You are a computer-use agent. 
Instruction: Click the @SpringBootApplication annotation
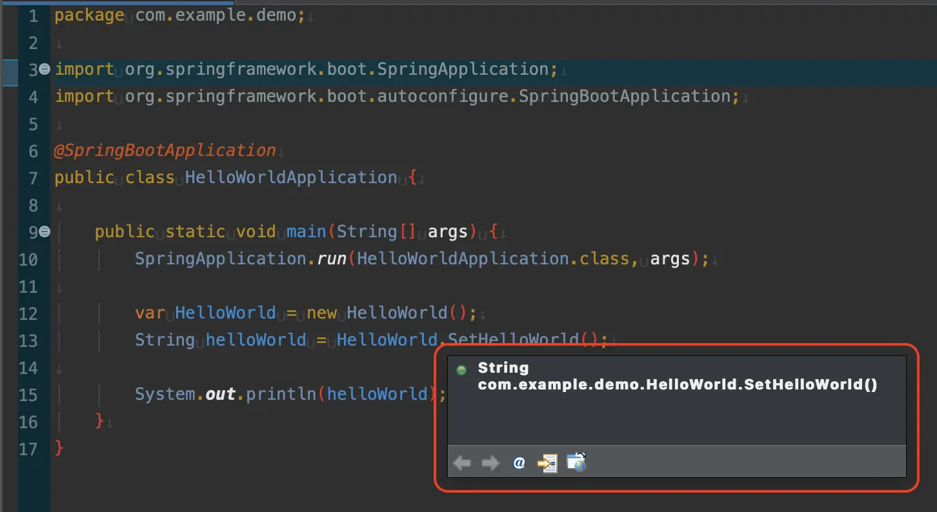(x=165, y=150)
